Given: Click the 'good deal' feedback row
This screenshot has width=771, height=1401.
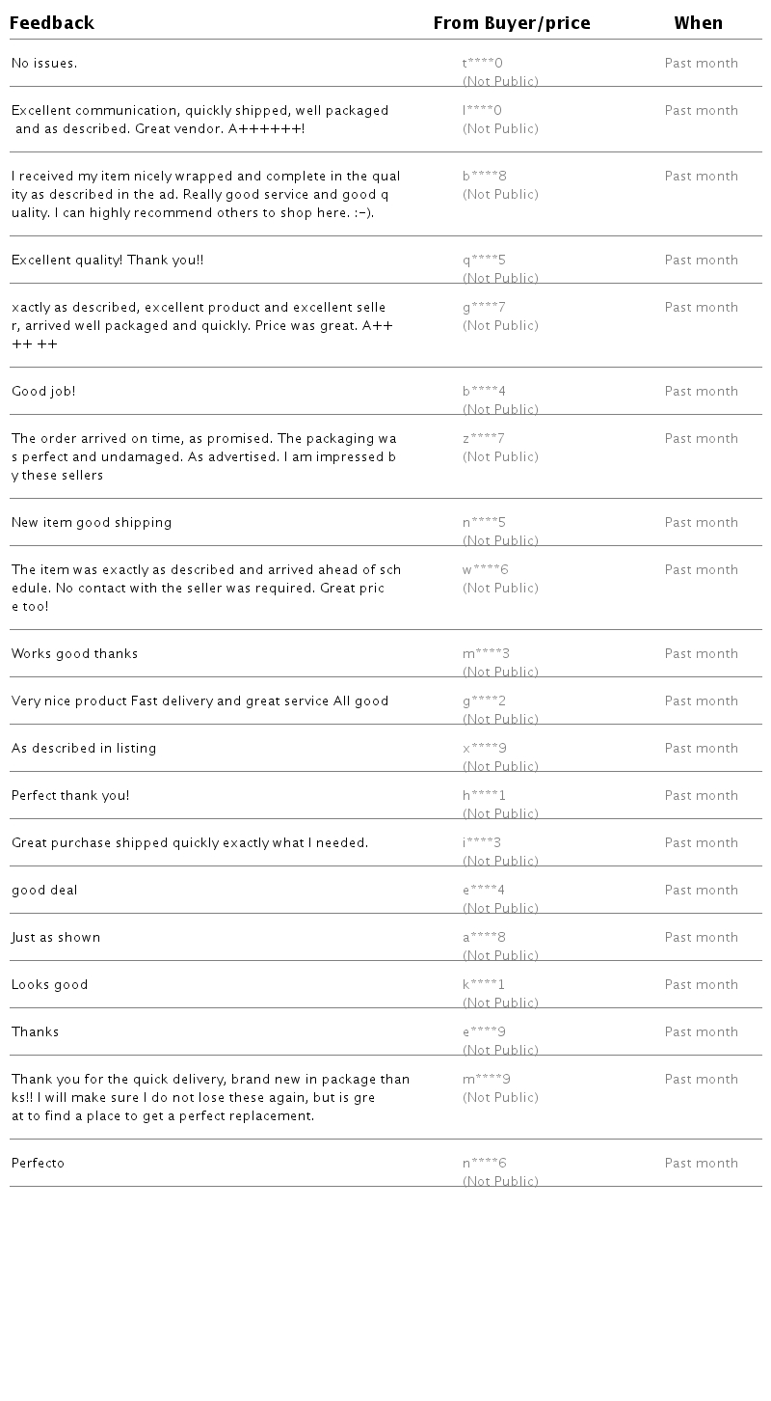Looking at the screenshot, I should pos(385,890).
